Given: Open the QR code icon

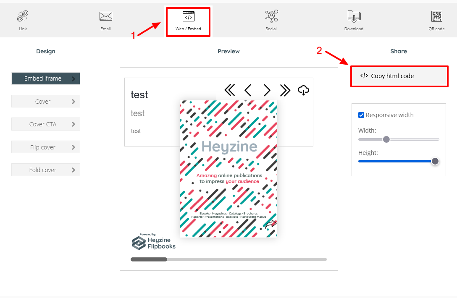Looking at the screenshot, I should click(x=436, y=17).
